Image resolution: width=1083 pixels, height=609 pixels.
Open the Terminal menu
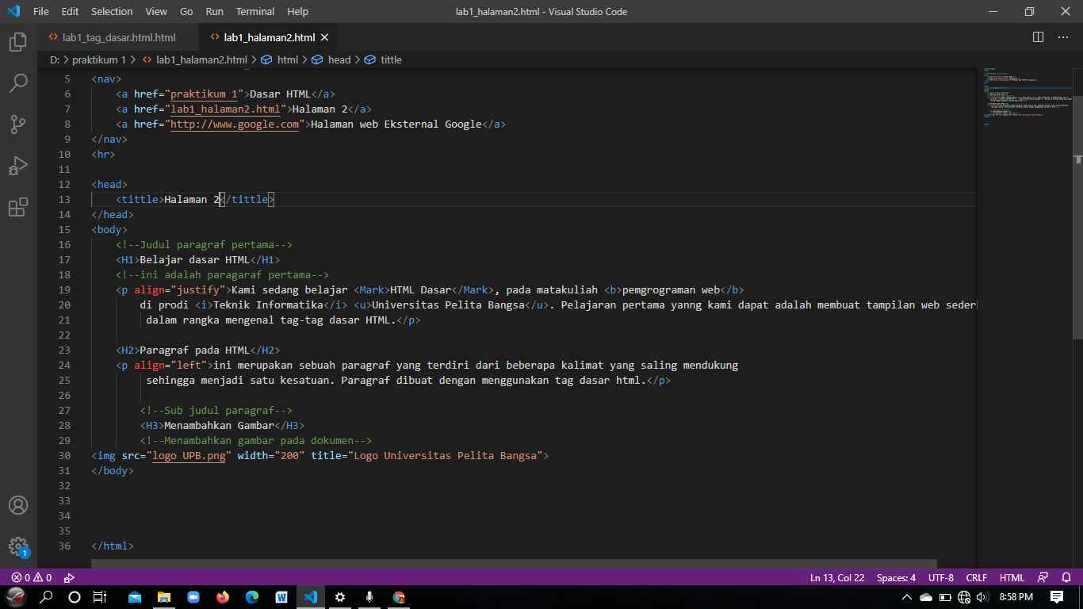(x=254, y=11)
